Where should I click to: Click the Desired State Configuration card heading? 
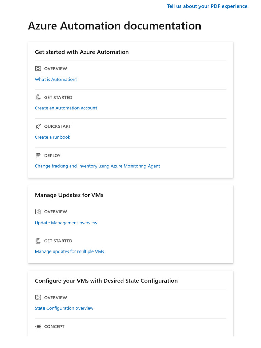(106, 281)
